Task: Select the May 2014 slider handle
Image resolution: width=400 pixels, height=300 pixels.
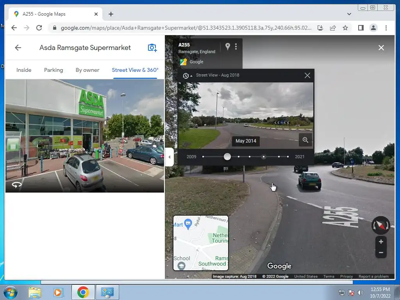Action: 227,157
